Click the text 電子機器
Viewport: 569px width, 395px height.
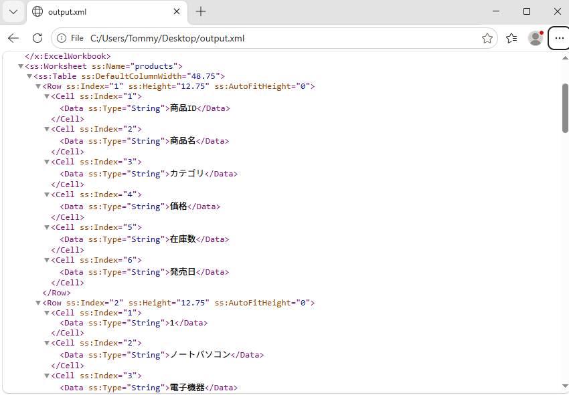pyautogui.click(x=187, y=388)
